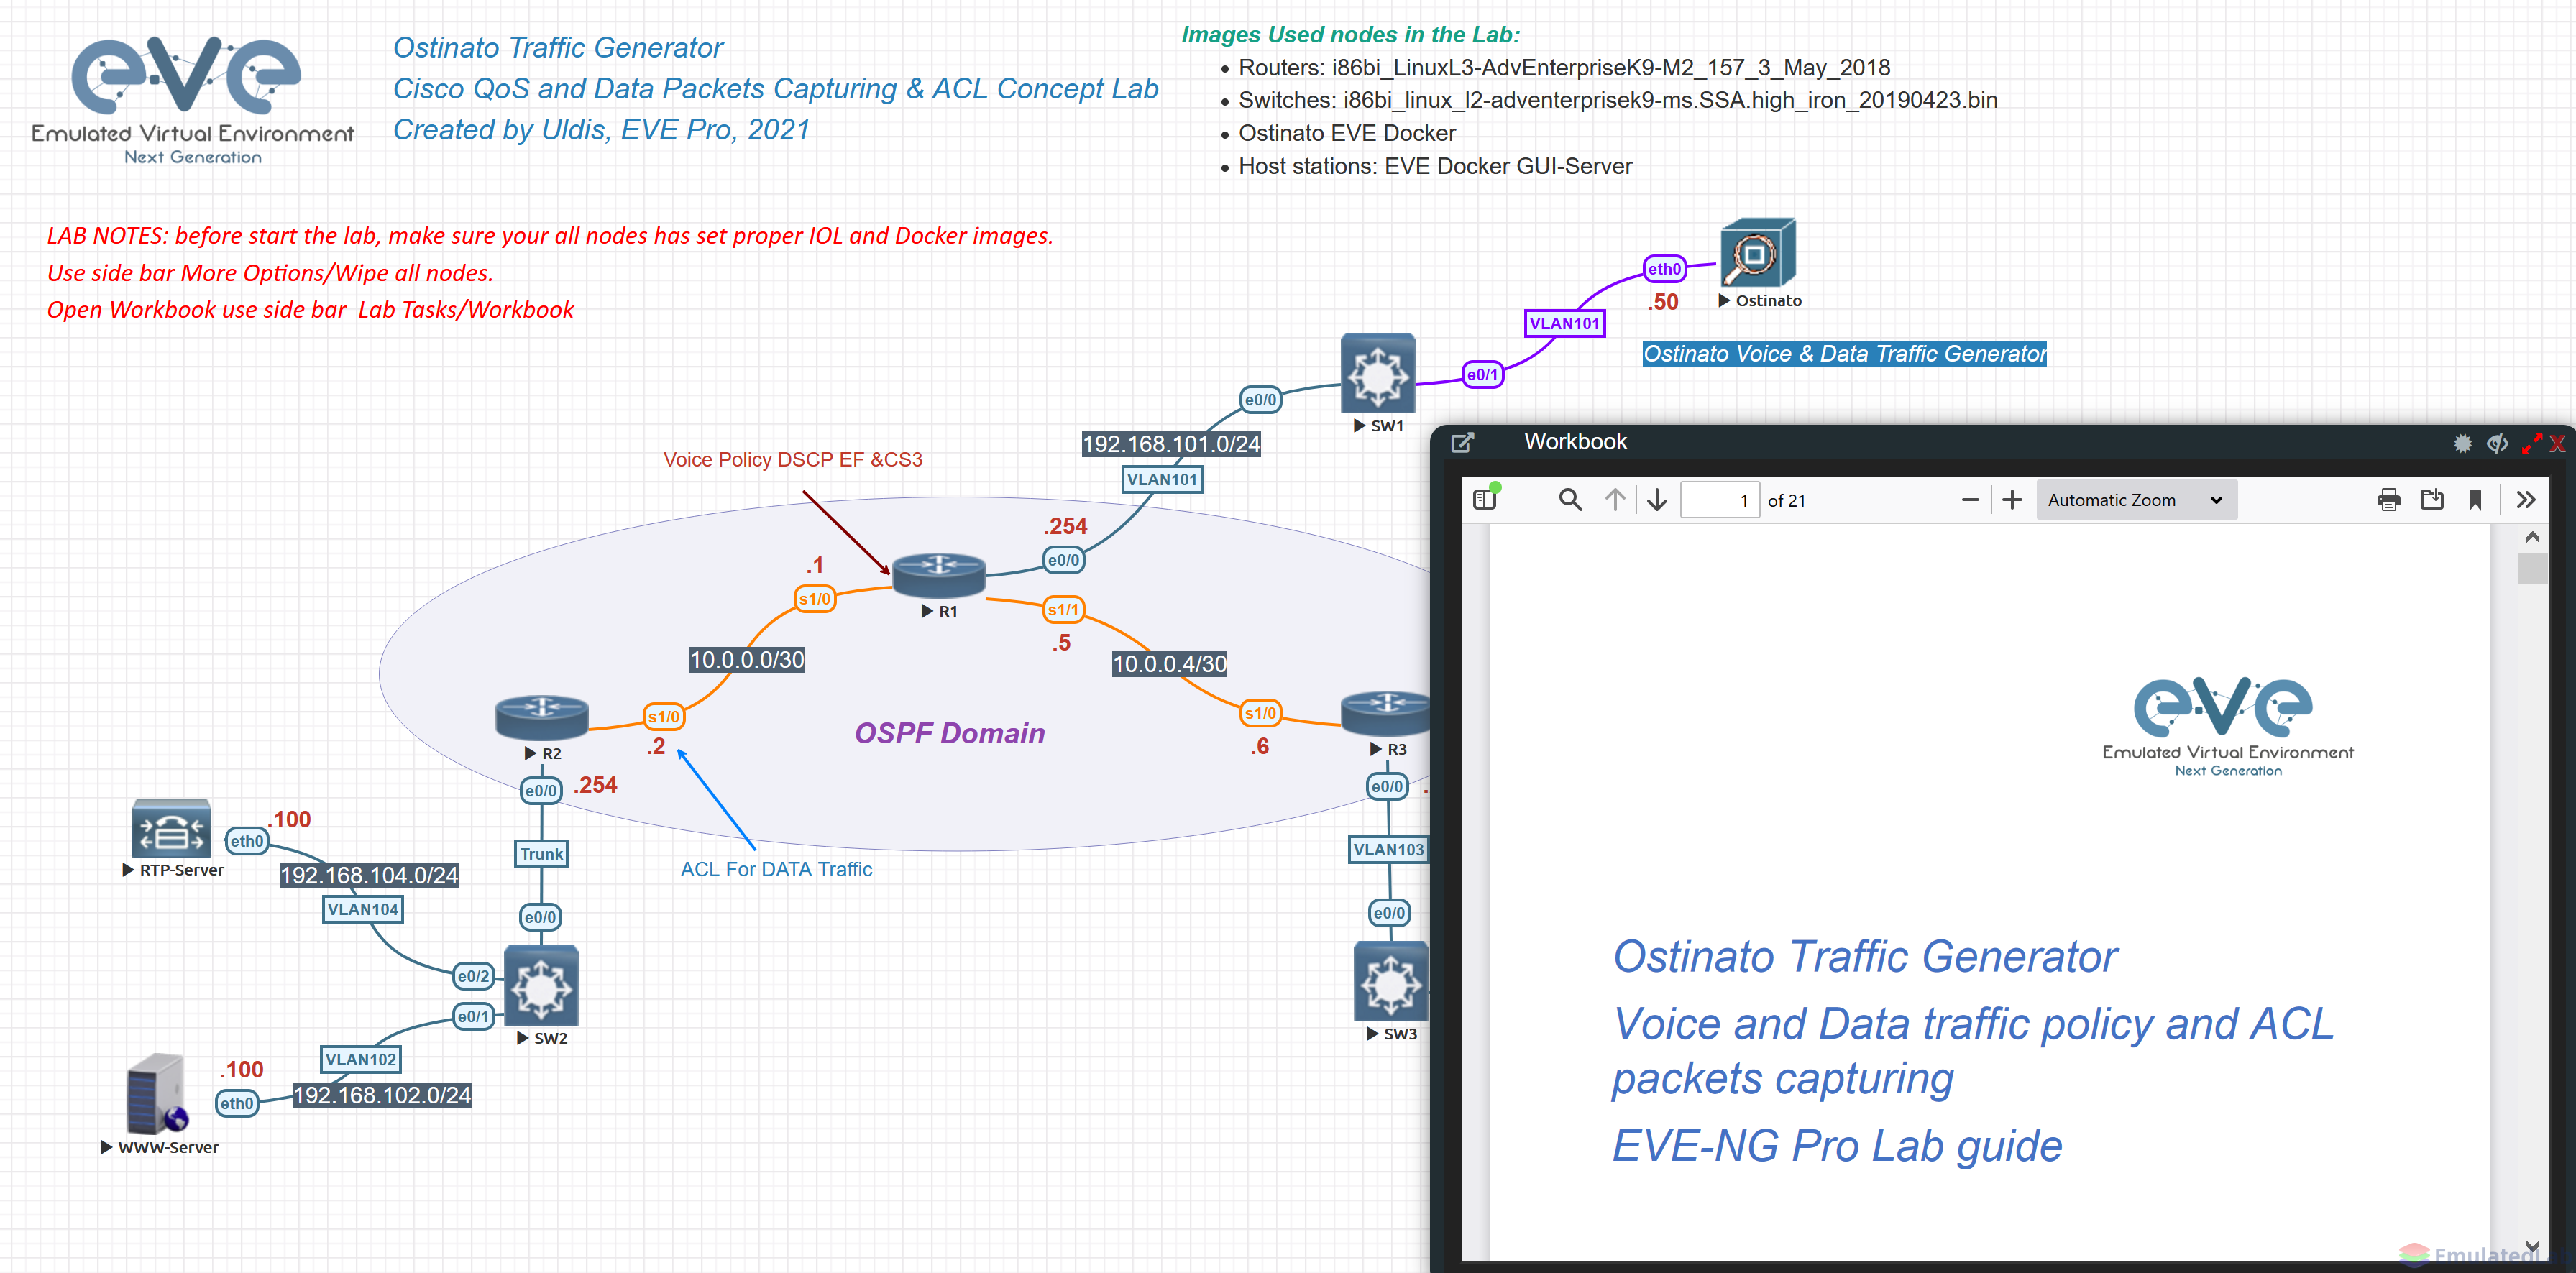Select the SW3 switch node

coord(1390,981)
